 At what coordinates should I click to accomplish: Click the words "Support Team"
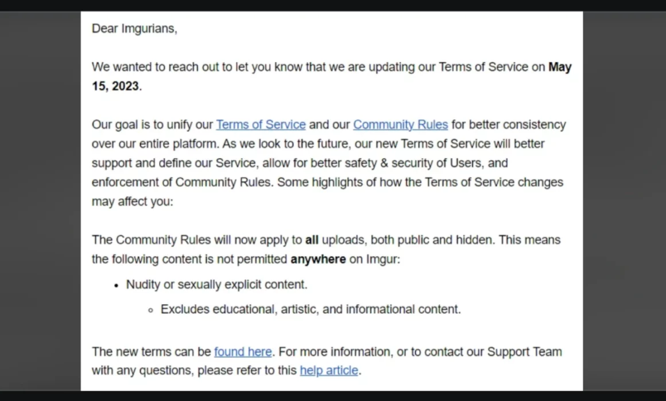[x=524, y=352]
